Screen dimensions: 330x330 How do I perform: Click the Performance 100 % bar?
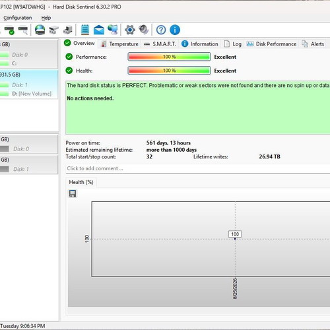pos(169,57)
